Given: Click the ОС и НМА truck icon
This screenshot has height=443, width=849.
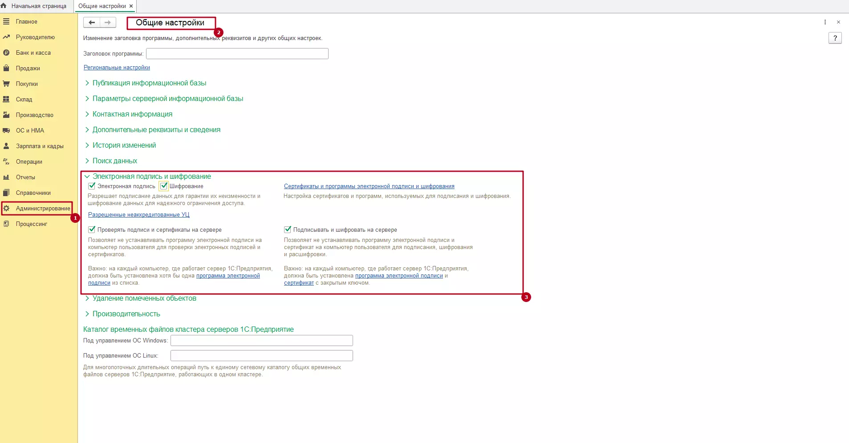Looking at the screenshot, I should pos(6,130).
